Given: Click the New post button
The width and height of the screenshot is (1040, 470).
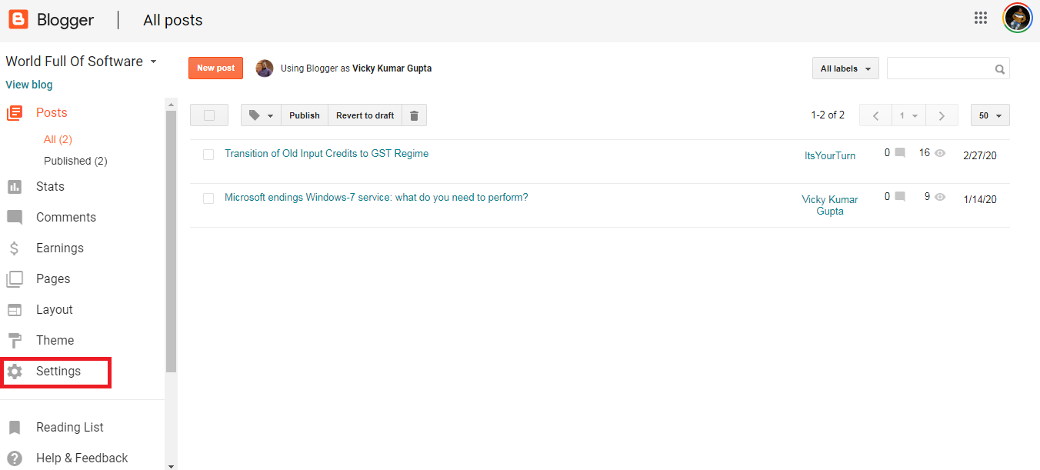Looking at the screenshot, I should tap(215, 68).
